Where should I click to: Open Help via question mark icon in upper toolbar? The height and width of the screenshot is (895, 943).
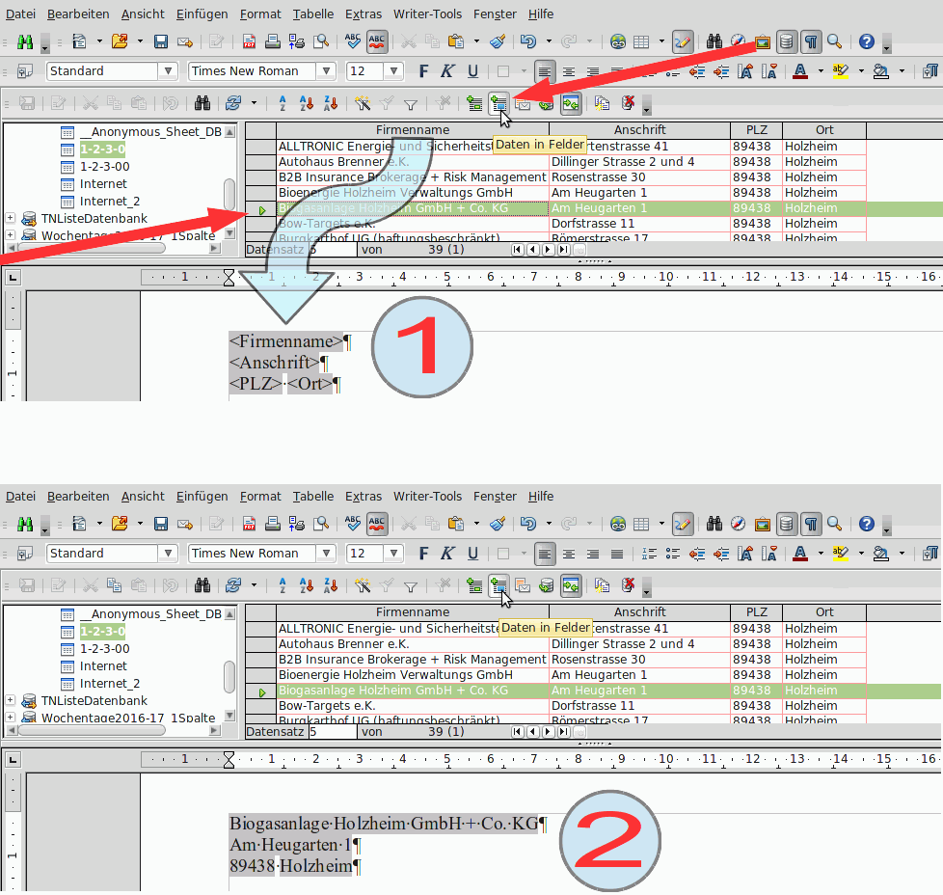click(x=866, y=41)
